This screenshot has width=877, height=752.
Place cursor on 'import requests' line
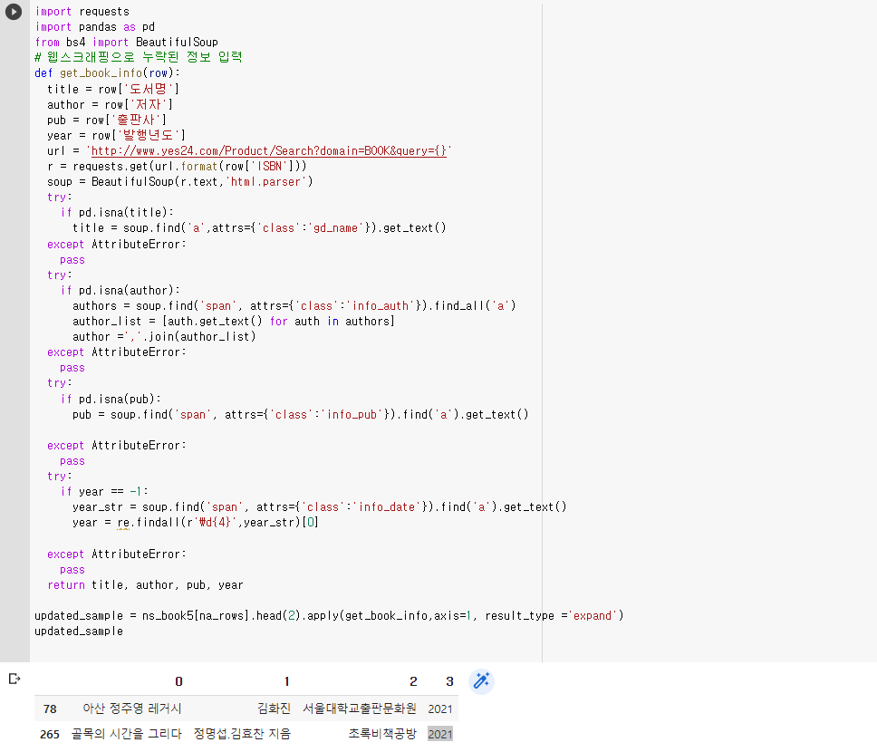[x=82, y=12]
